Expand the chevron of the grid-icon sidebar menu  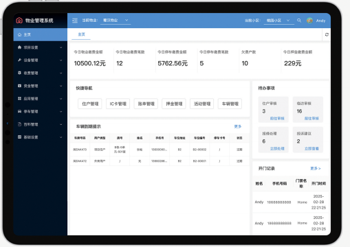click(x=61, y=99)
